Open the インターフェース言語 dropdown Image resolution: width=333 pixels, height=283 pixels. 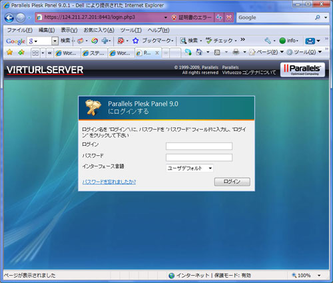tap(190, 168)
